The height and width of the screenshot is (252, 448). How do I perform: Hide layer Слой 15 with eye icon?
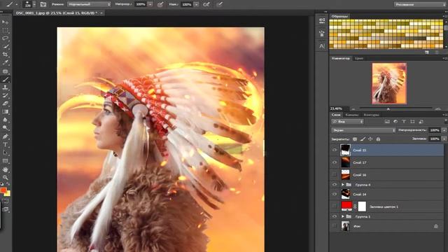[335, 150]
